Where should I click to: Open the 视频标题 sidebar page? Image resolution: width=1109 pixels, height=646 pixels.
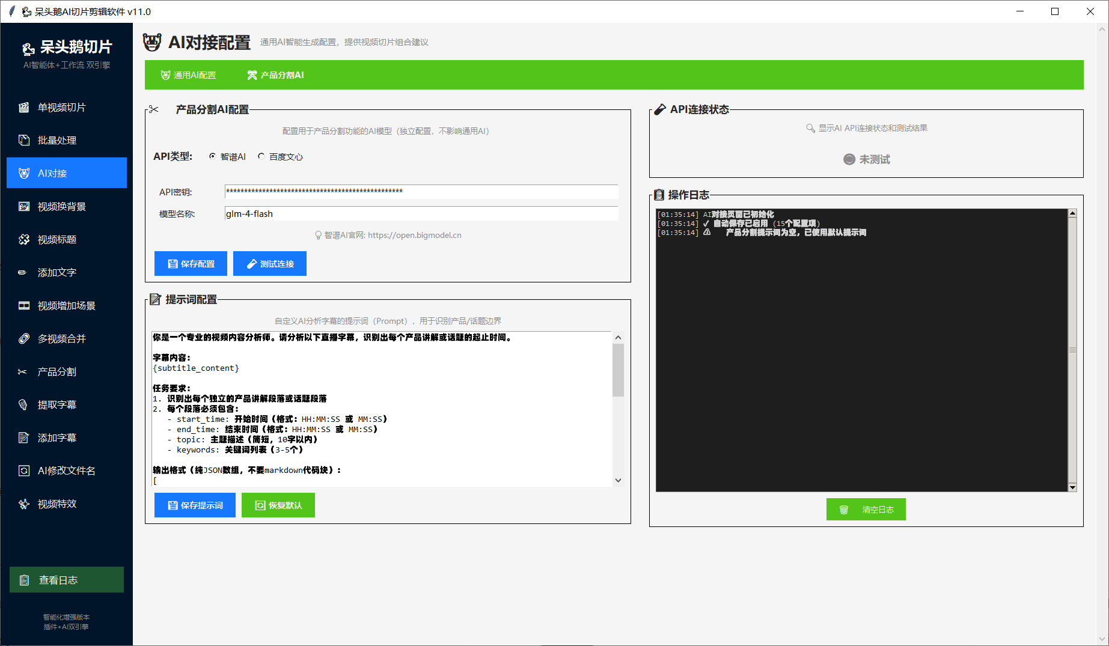[x=57, y=240]
